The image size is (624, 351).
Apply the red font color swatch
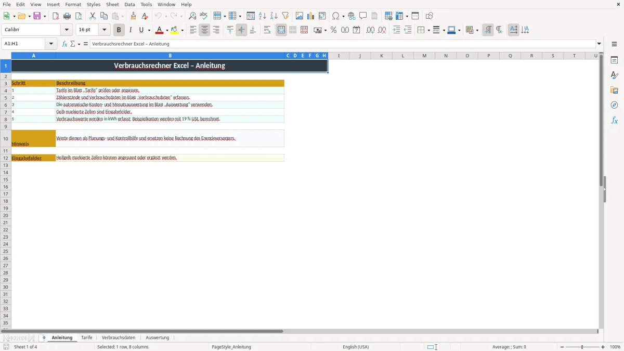160,30
